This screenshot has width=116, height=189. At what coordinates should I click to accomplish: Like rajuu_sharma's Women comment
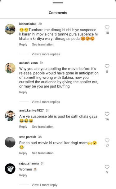107,167
